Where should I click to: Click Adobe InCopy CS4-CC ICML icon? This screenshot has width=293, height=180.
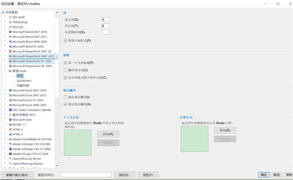11,154
